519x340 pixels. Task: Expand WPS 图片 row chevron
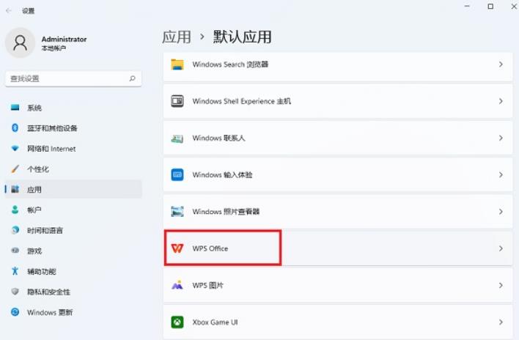pos(501,285)
